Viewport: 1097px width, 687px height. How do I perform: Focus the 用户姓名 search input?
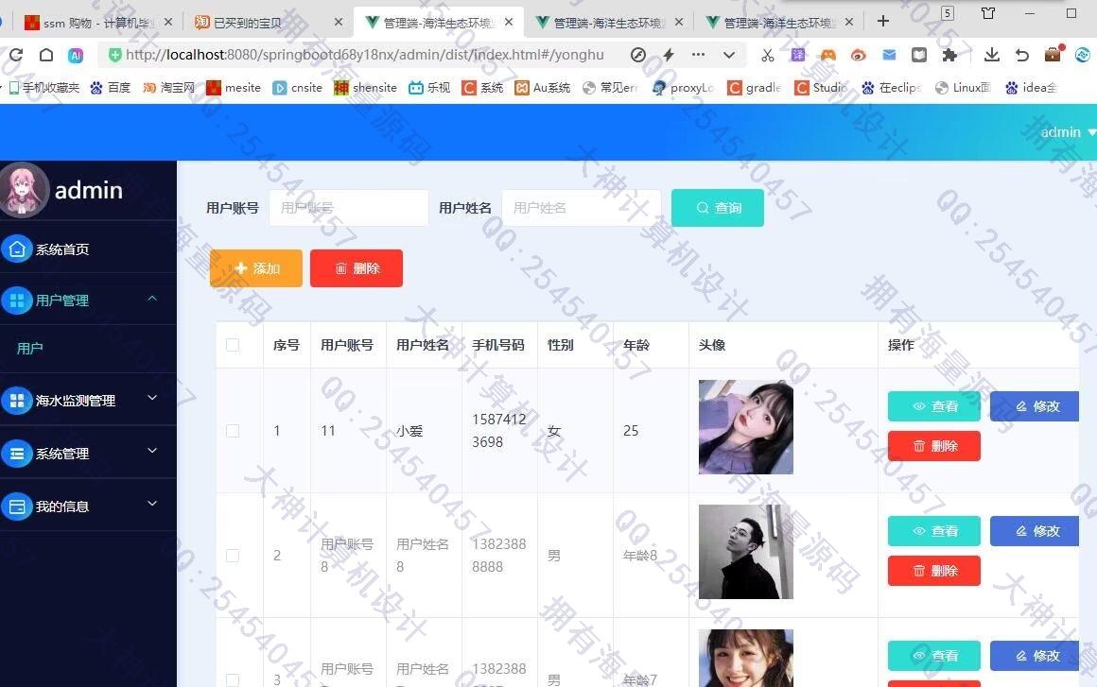pyautogui.click(x=582, y=208)
